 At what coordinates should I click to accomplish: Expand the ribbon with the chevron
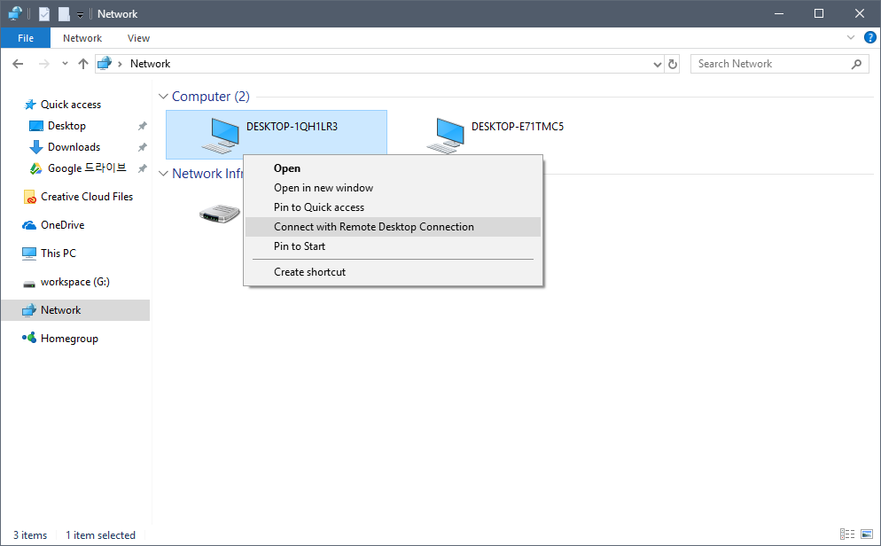point(851,37)
